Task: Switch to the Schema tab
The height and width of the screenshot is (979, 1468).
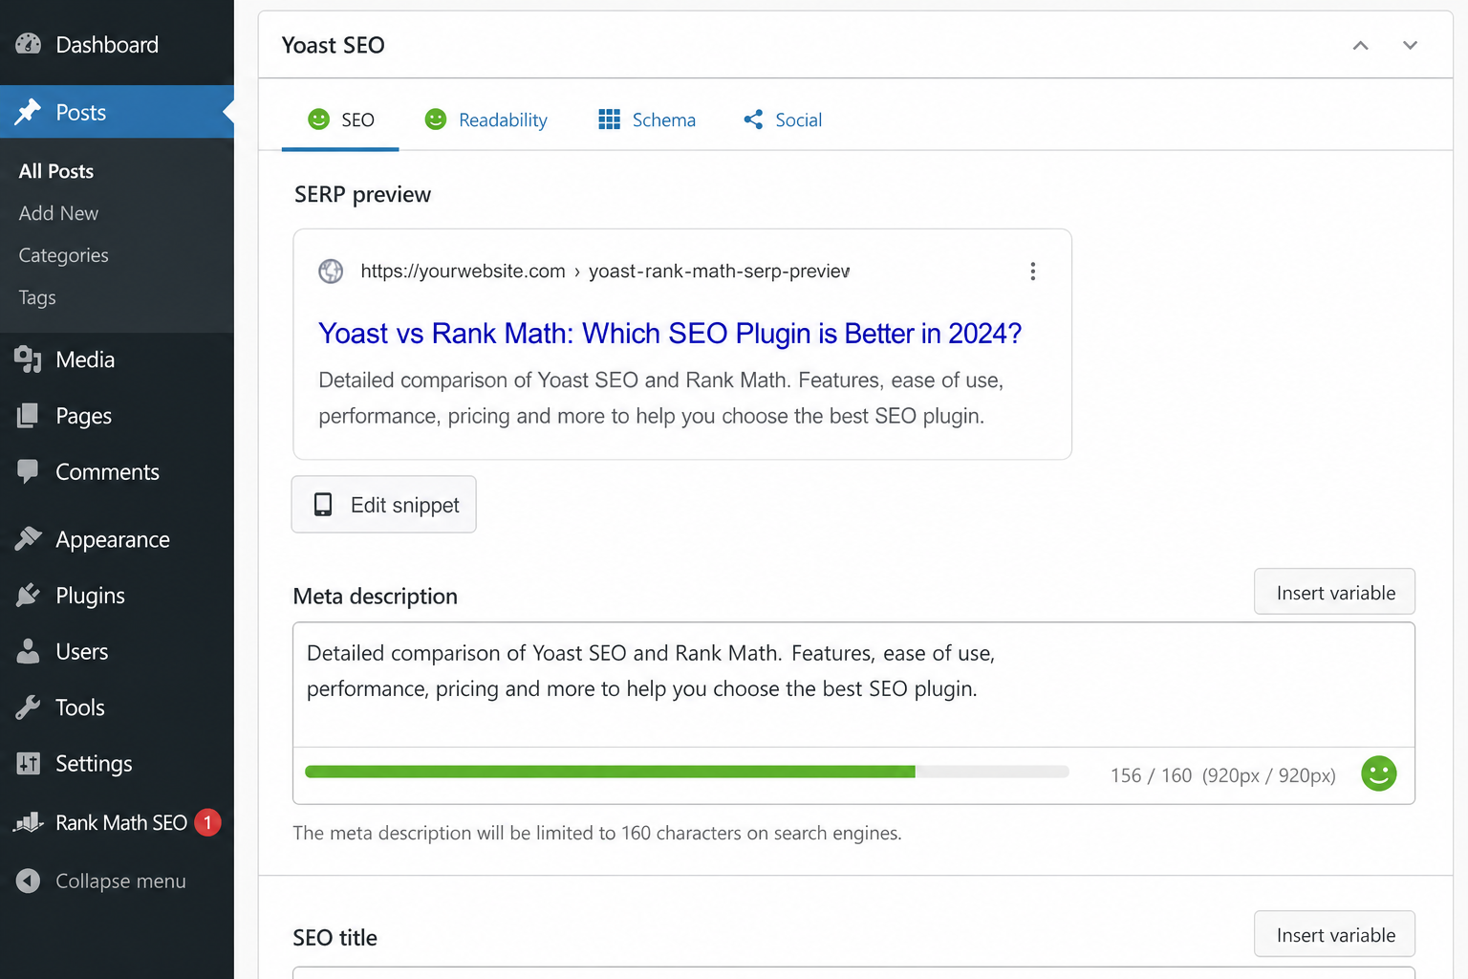Action: 647,120
